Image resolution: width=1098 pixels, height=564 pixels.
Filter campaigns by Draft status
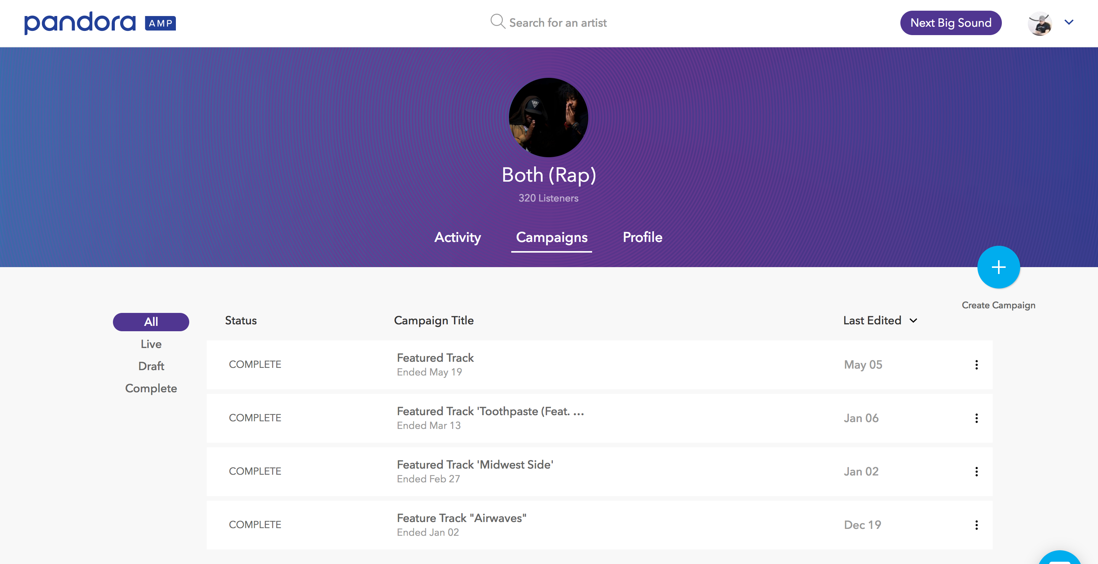point(151,366)
